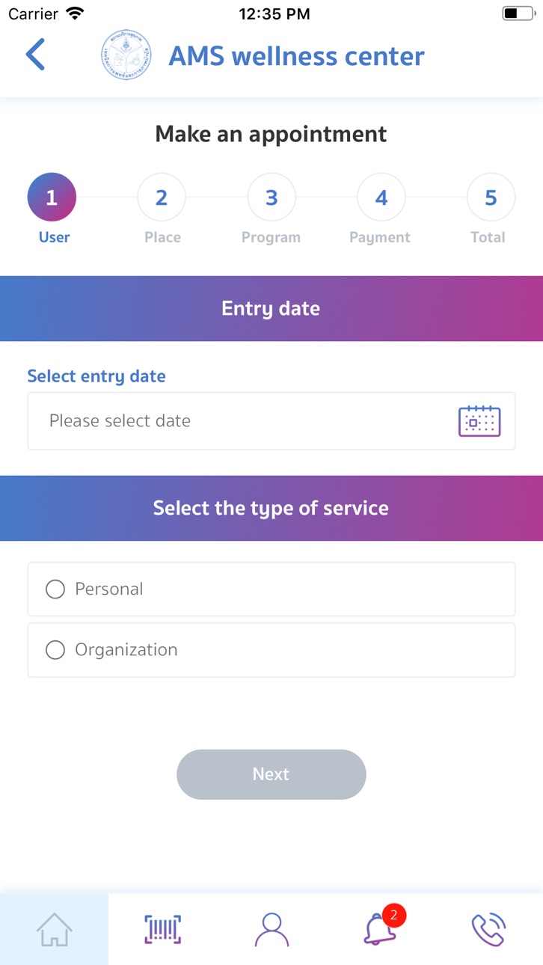
Task: Tap the Please select date field
Action: (271, 421)
